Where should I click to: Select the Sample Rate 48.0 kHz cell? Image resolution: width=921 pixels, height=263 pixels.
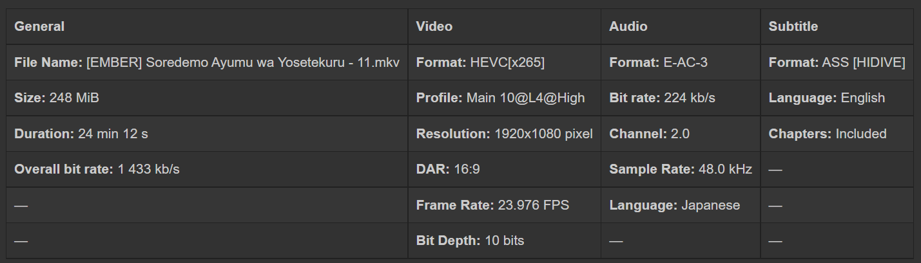click(681, 170)
